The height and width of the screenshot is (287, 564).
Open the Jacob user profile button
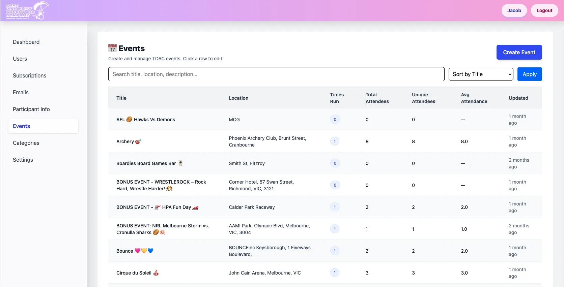tap(514, 10)
